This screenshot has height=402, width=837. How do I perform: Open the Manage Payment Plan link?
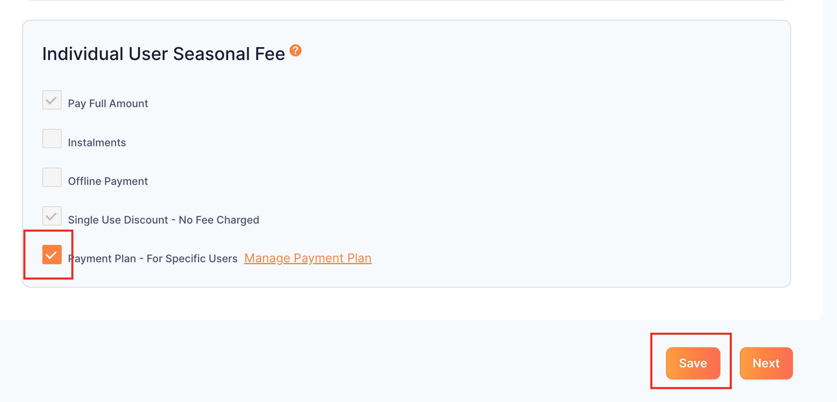click(308, 258)
